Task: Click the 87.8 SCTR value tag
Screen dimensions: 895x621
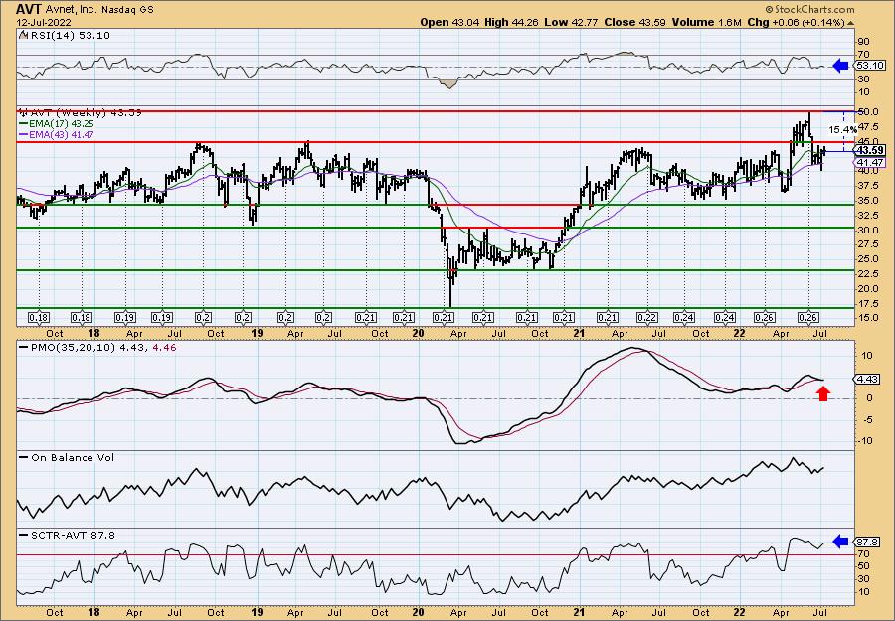Action: pyautogui.click(x=868, y=542)
